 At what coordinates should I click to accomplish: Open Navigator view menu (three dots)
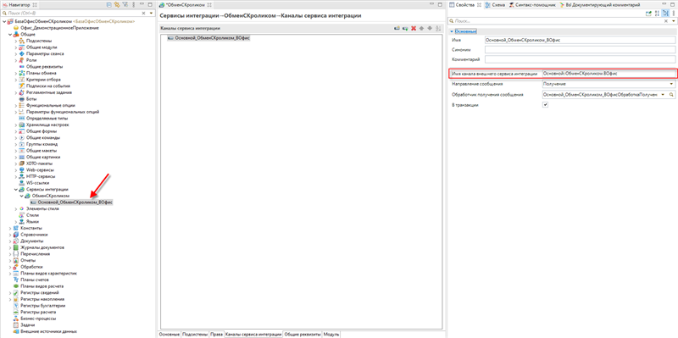(134, 5)
